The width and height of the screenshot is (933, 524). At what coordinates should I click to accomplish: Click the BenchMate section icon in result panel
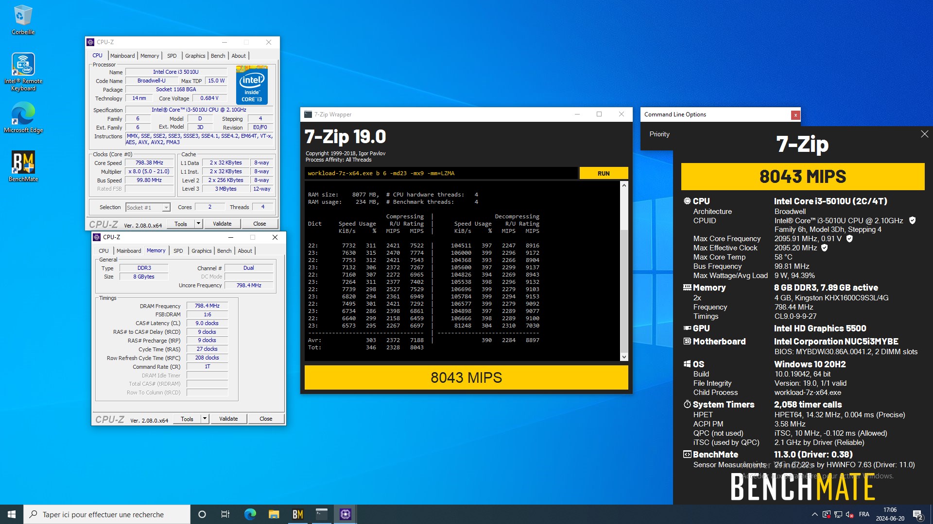point(687,454)
